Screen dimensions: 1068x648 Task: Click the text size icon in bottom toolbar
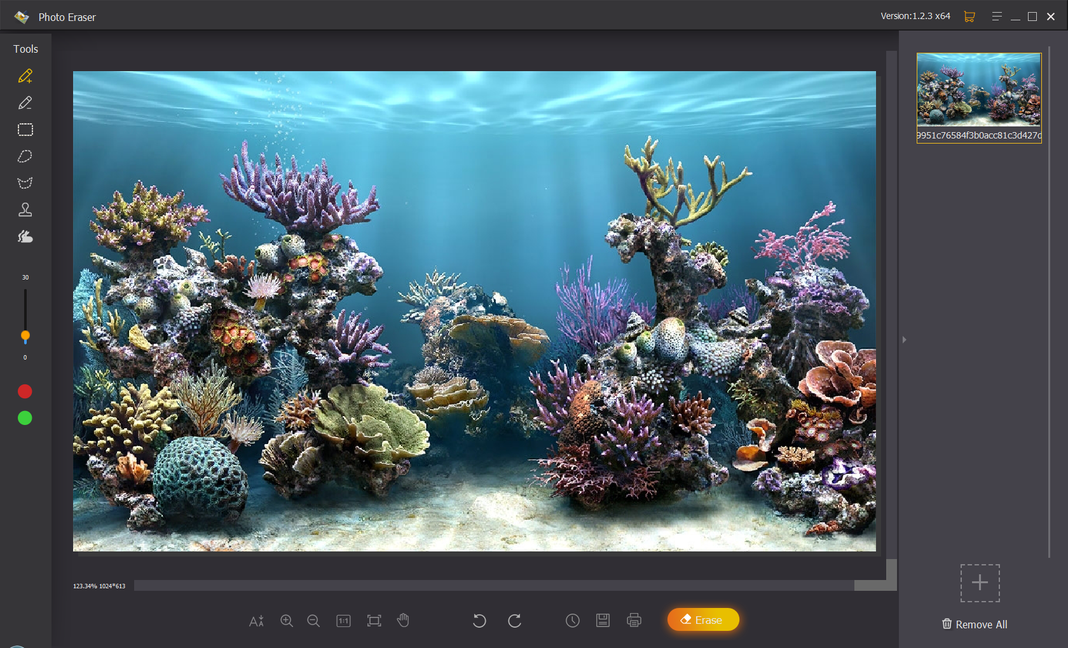click(256, 621)
